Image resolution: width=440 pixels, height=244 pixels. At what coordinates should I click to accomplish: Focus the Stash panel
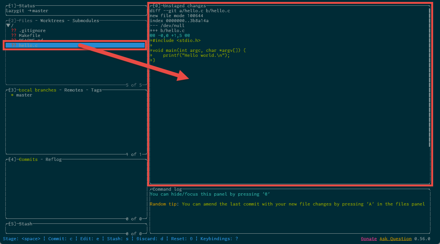coord(76,229)
